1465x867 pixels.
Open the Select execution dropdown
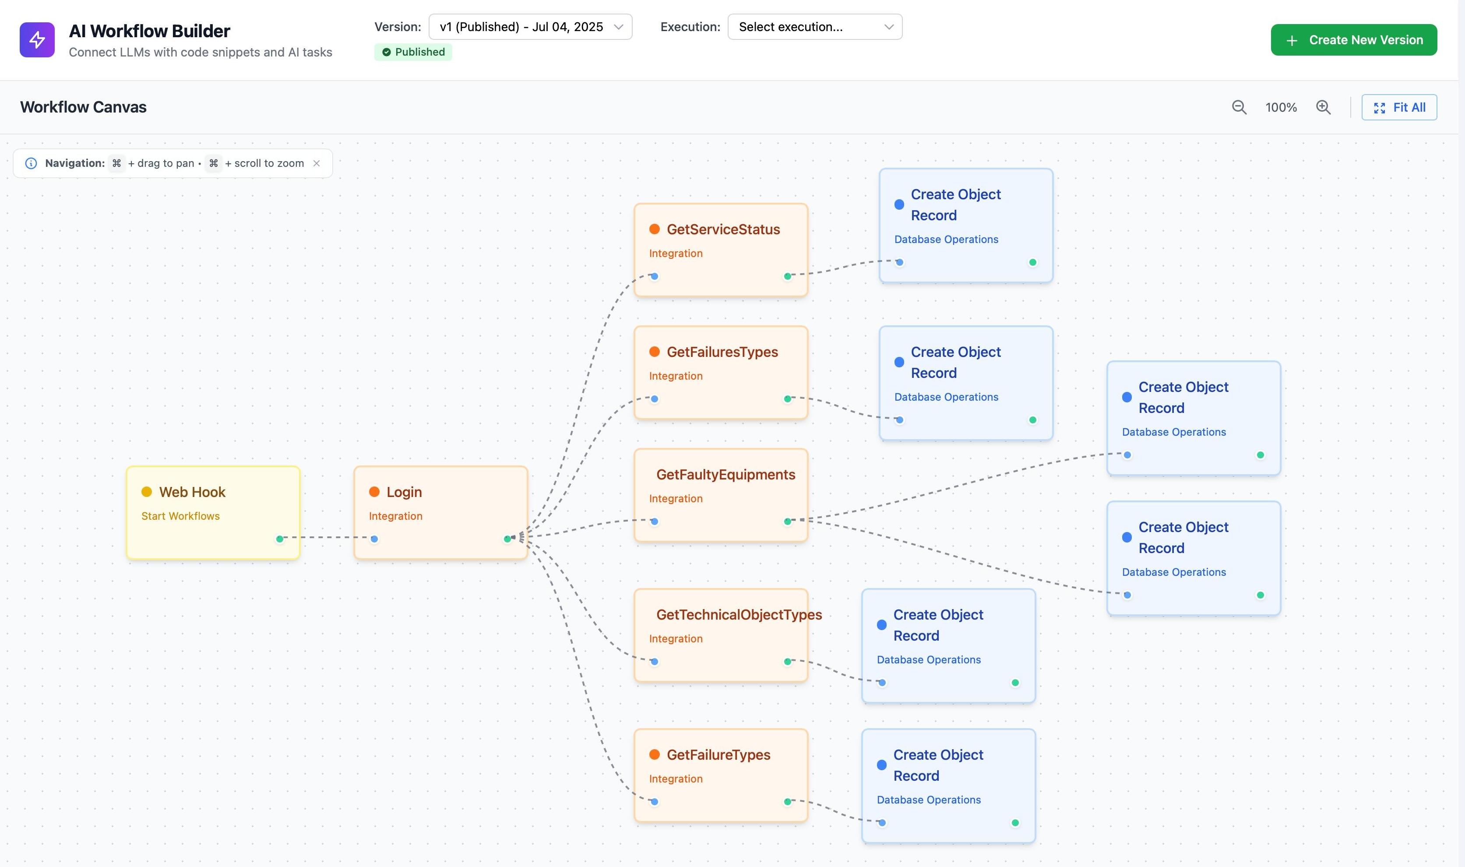815,27
